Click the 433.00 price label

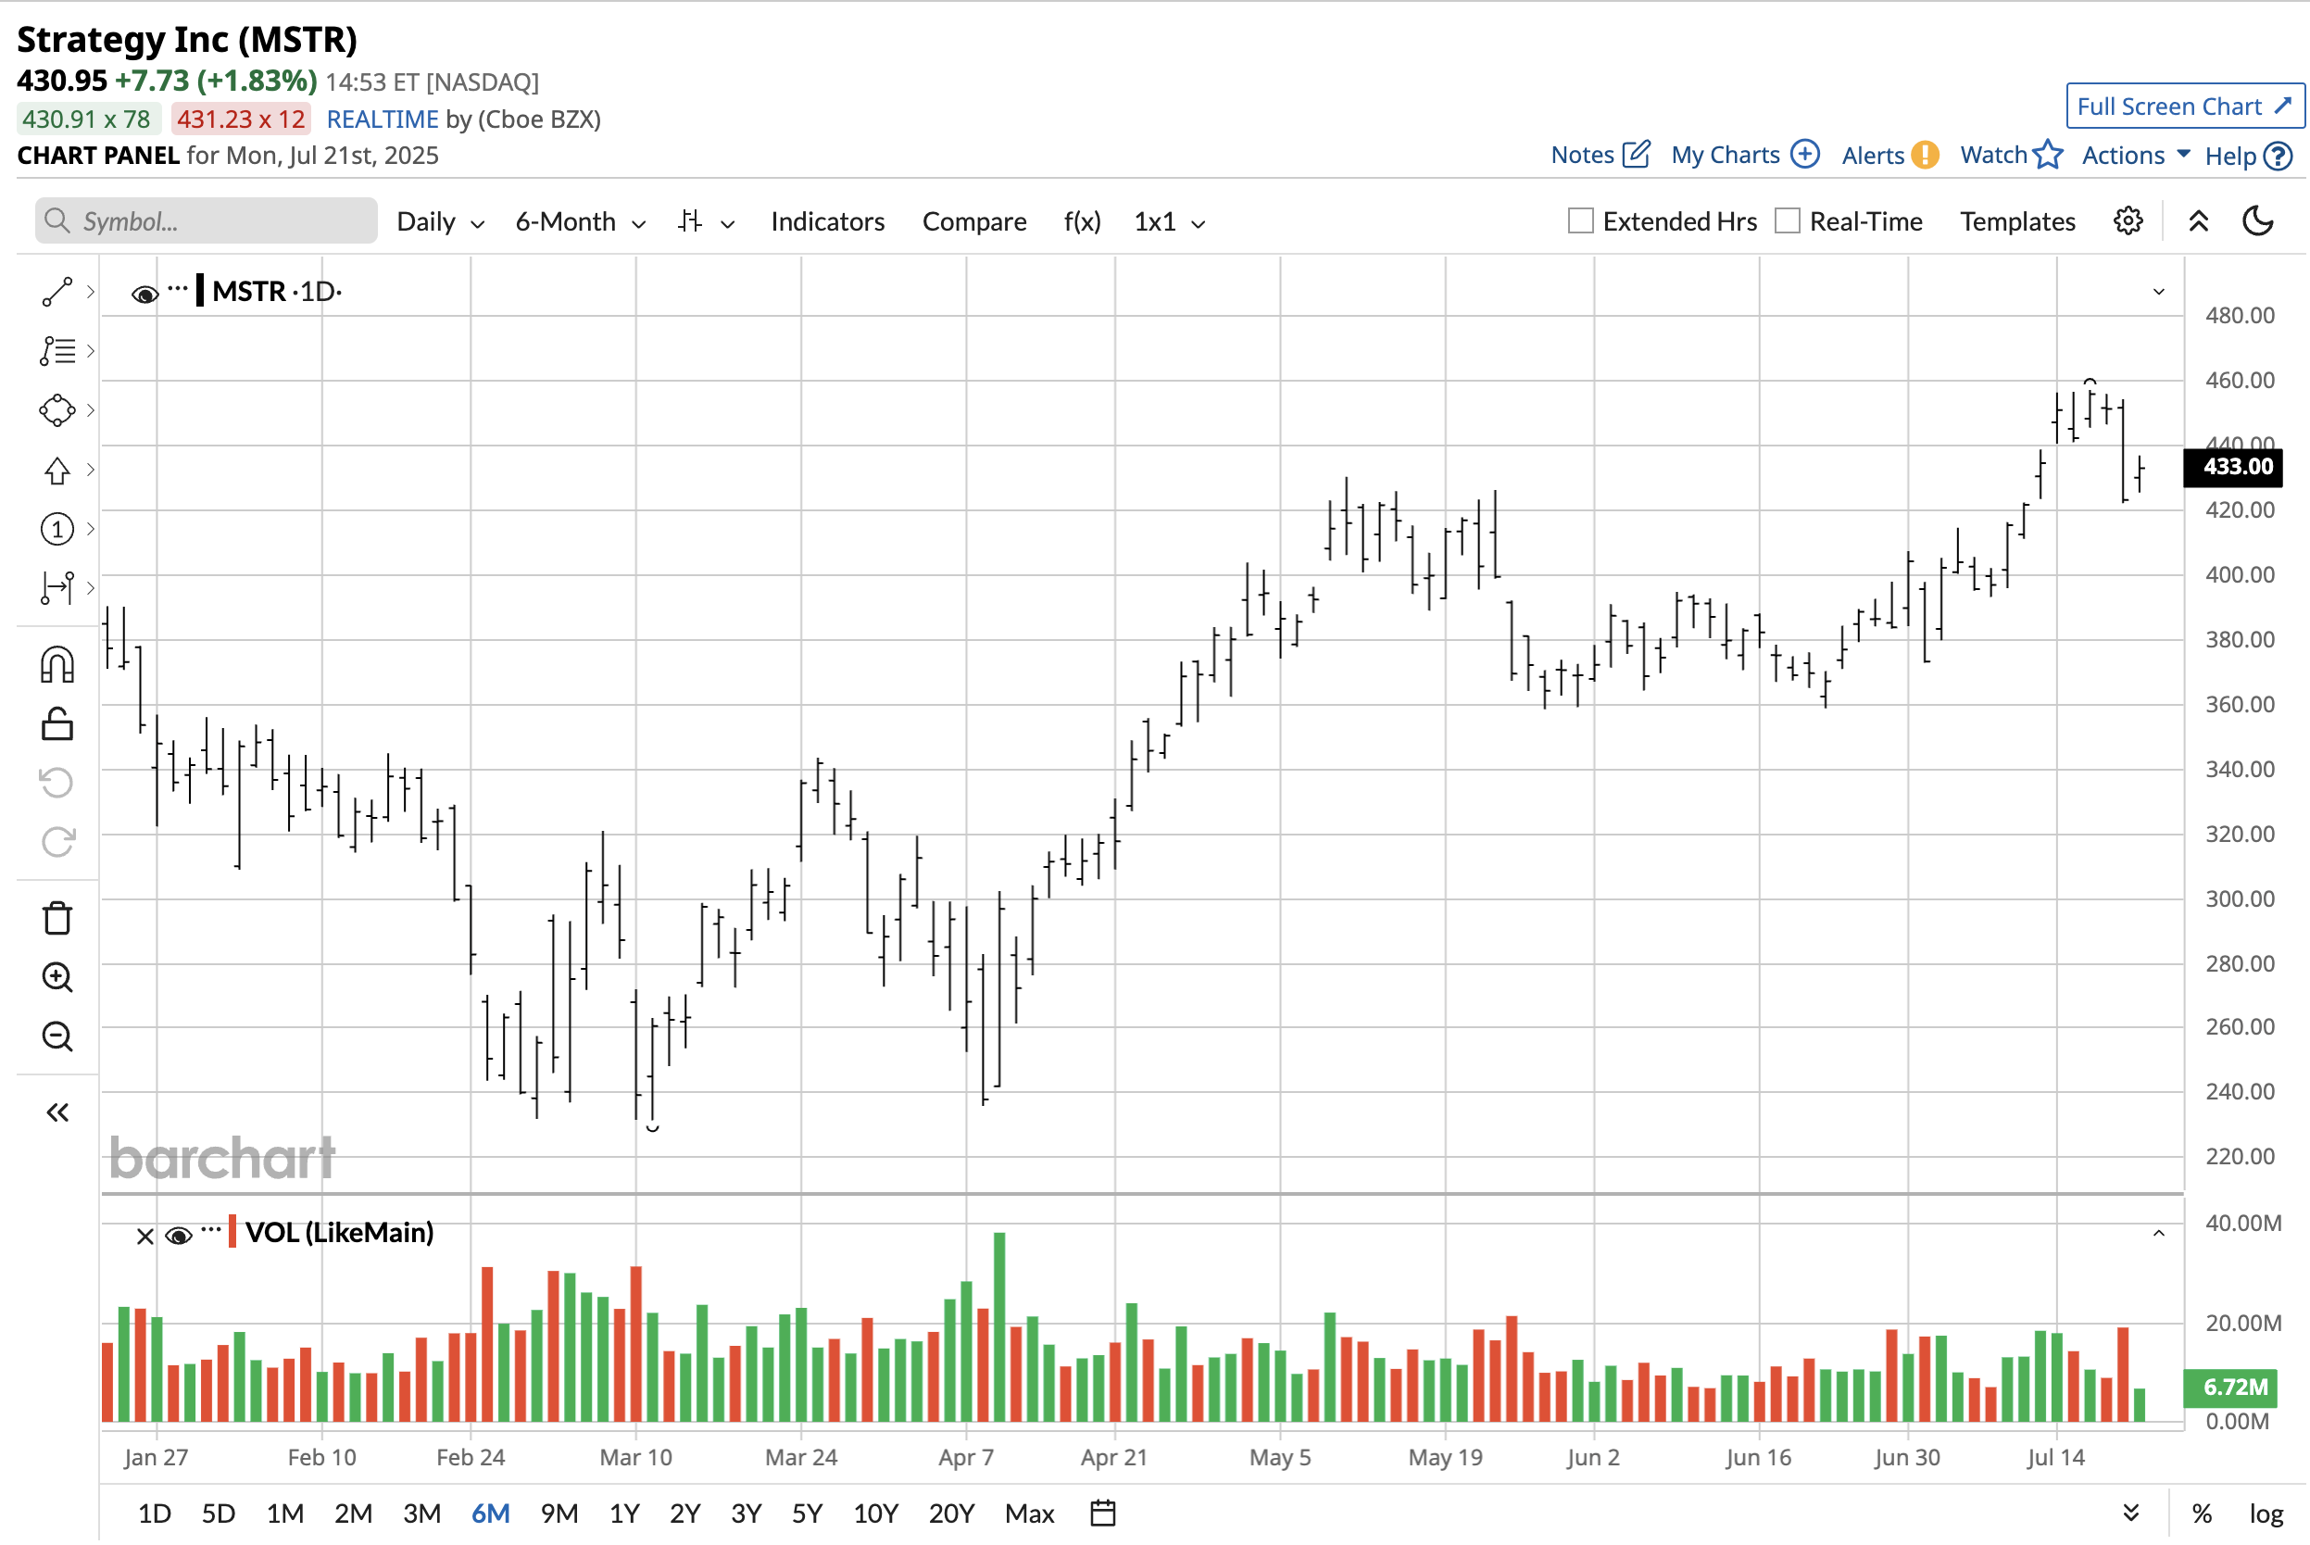click(2232, 467)
